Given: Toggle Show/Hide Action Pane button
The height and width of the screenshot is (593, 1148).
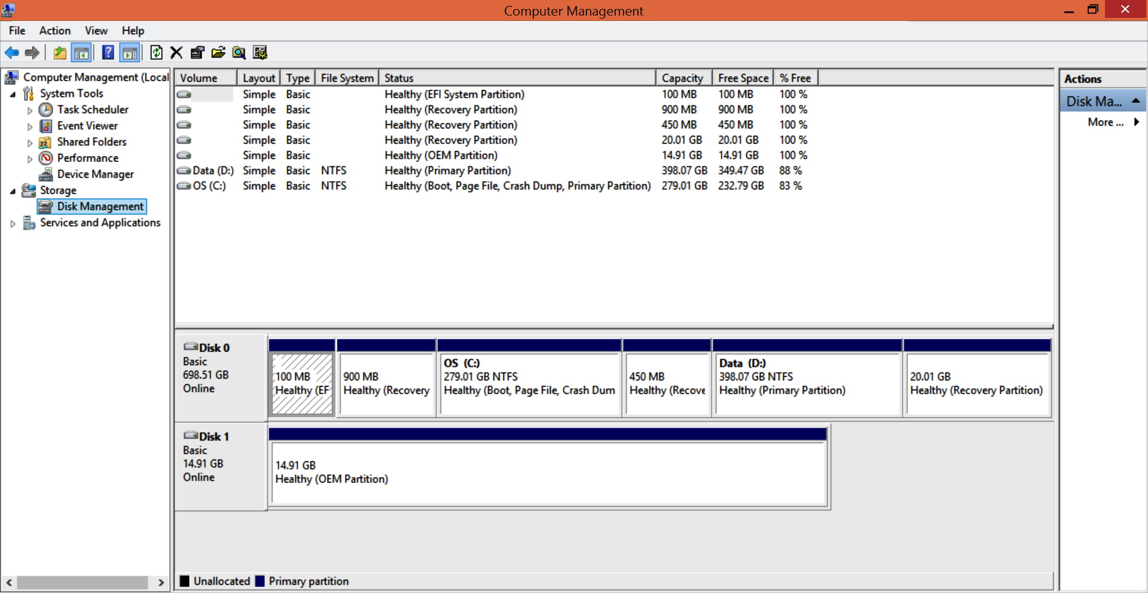Looking at the screenshot, I should 130,53.
